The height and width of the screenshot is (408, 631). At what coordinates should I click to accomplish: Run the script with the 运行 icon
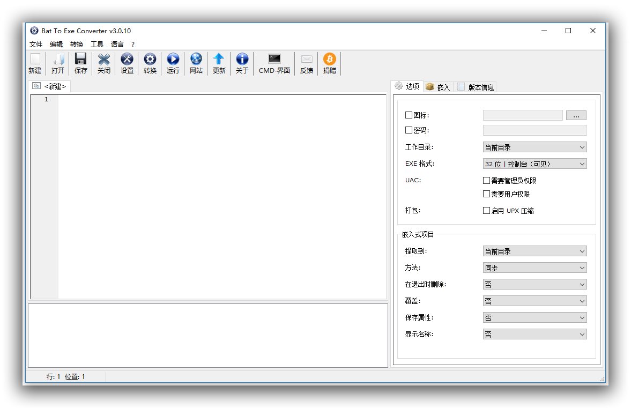pyautogui.click(x=173, y=64)
